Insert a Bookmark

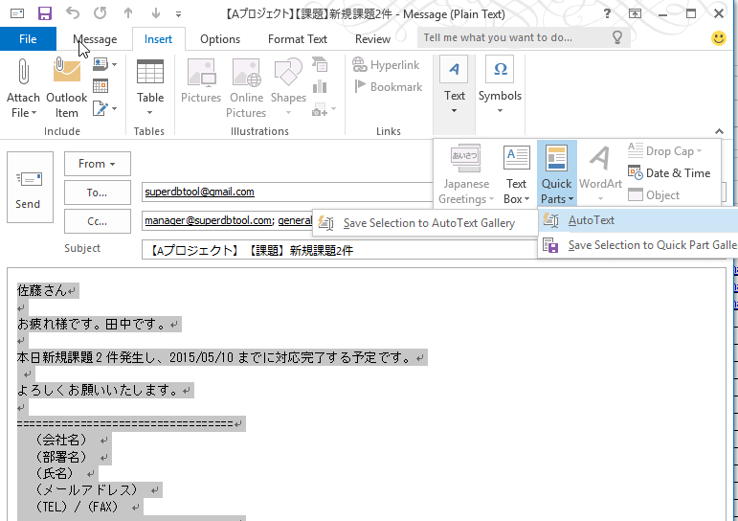pos(389,87)
